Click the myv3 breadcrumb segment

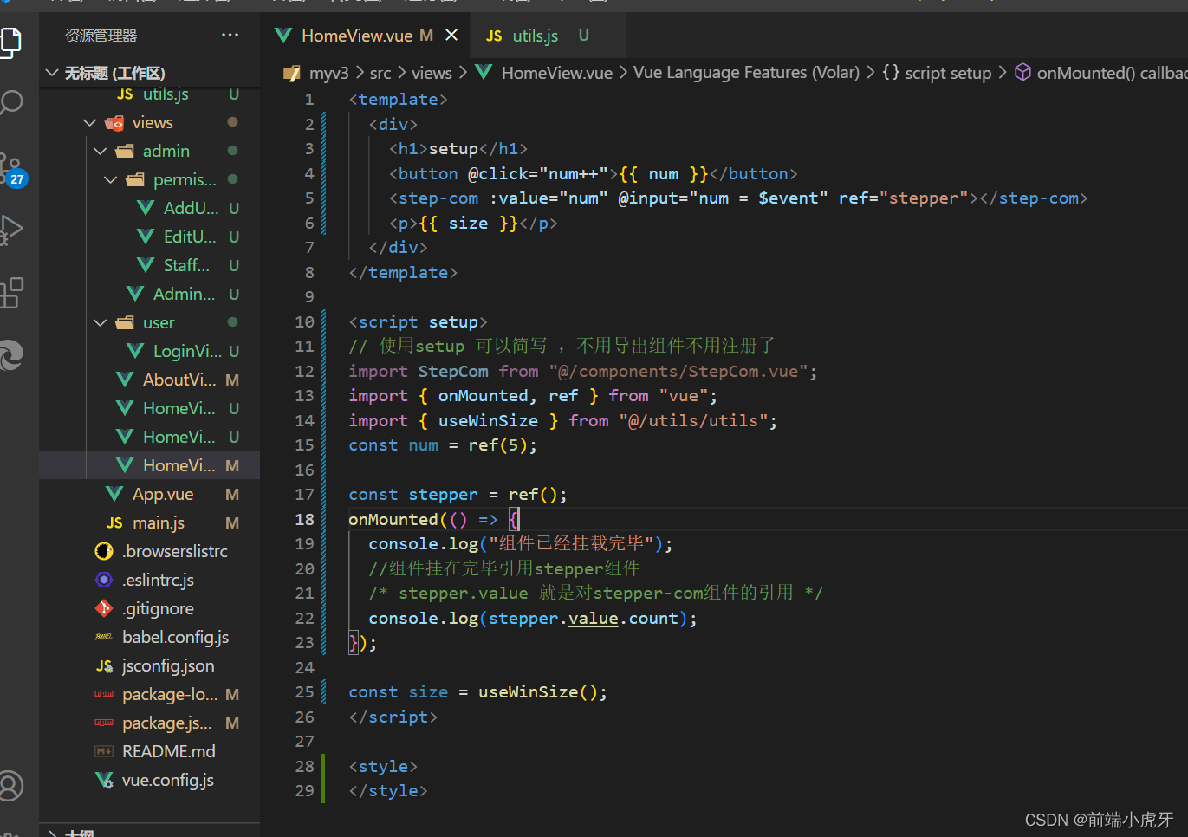click(x=328, y=73)
